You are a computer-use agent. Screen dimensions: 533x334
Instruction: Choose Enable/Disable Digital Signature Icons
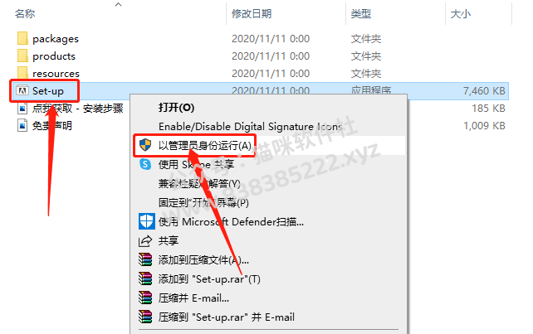coord(250,127)
